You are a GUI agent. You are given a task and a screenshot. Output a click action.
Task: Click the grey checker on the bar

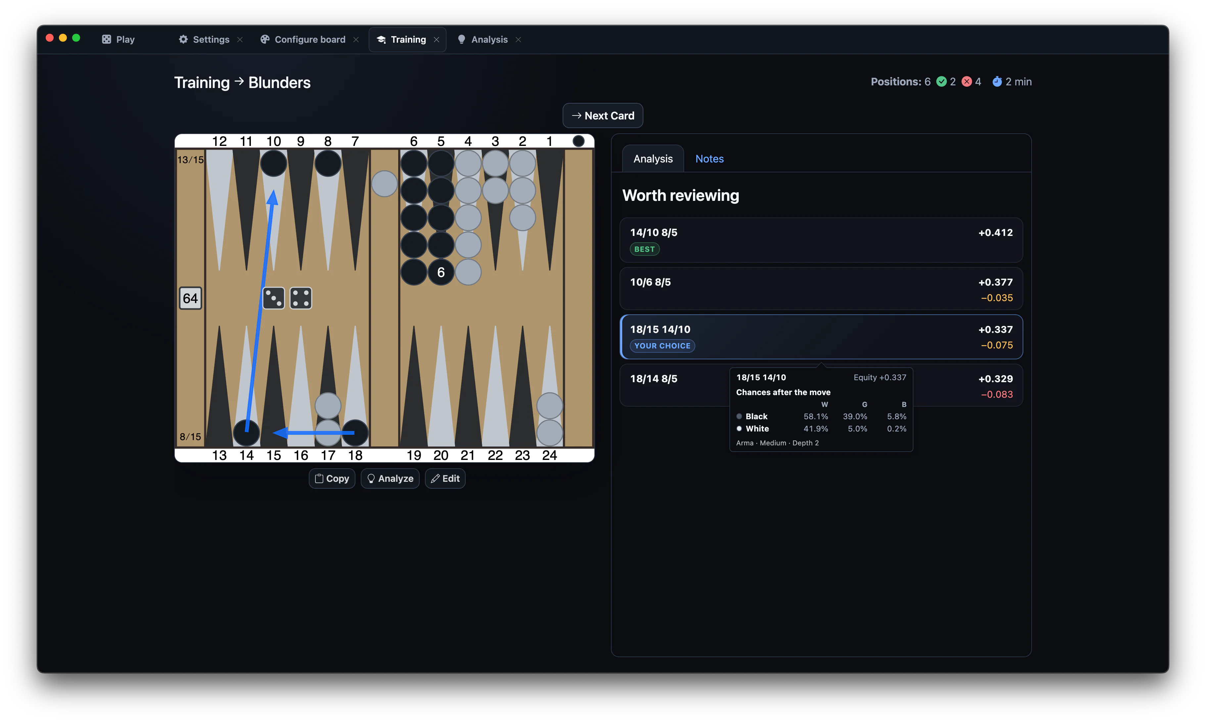384,184
